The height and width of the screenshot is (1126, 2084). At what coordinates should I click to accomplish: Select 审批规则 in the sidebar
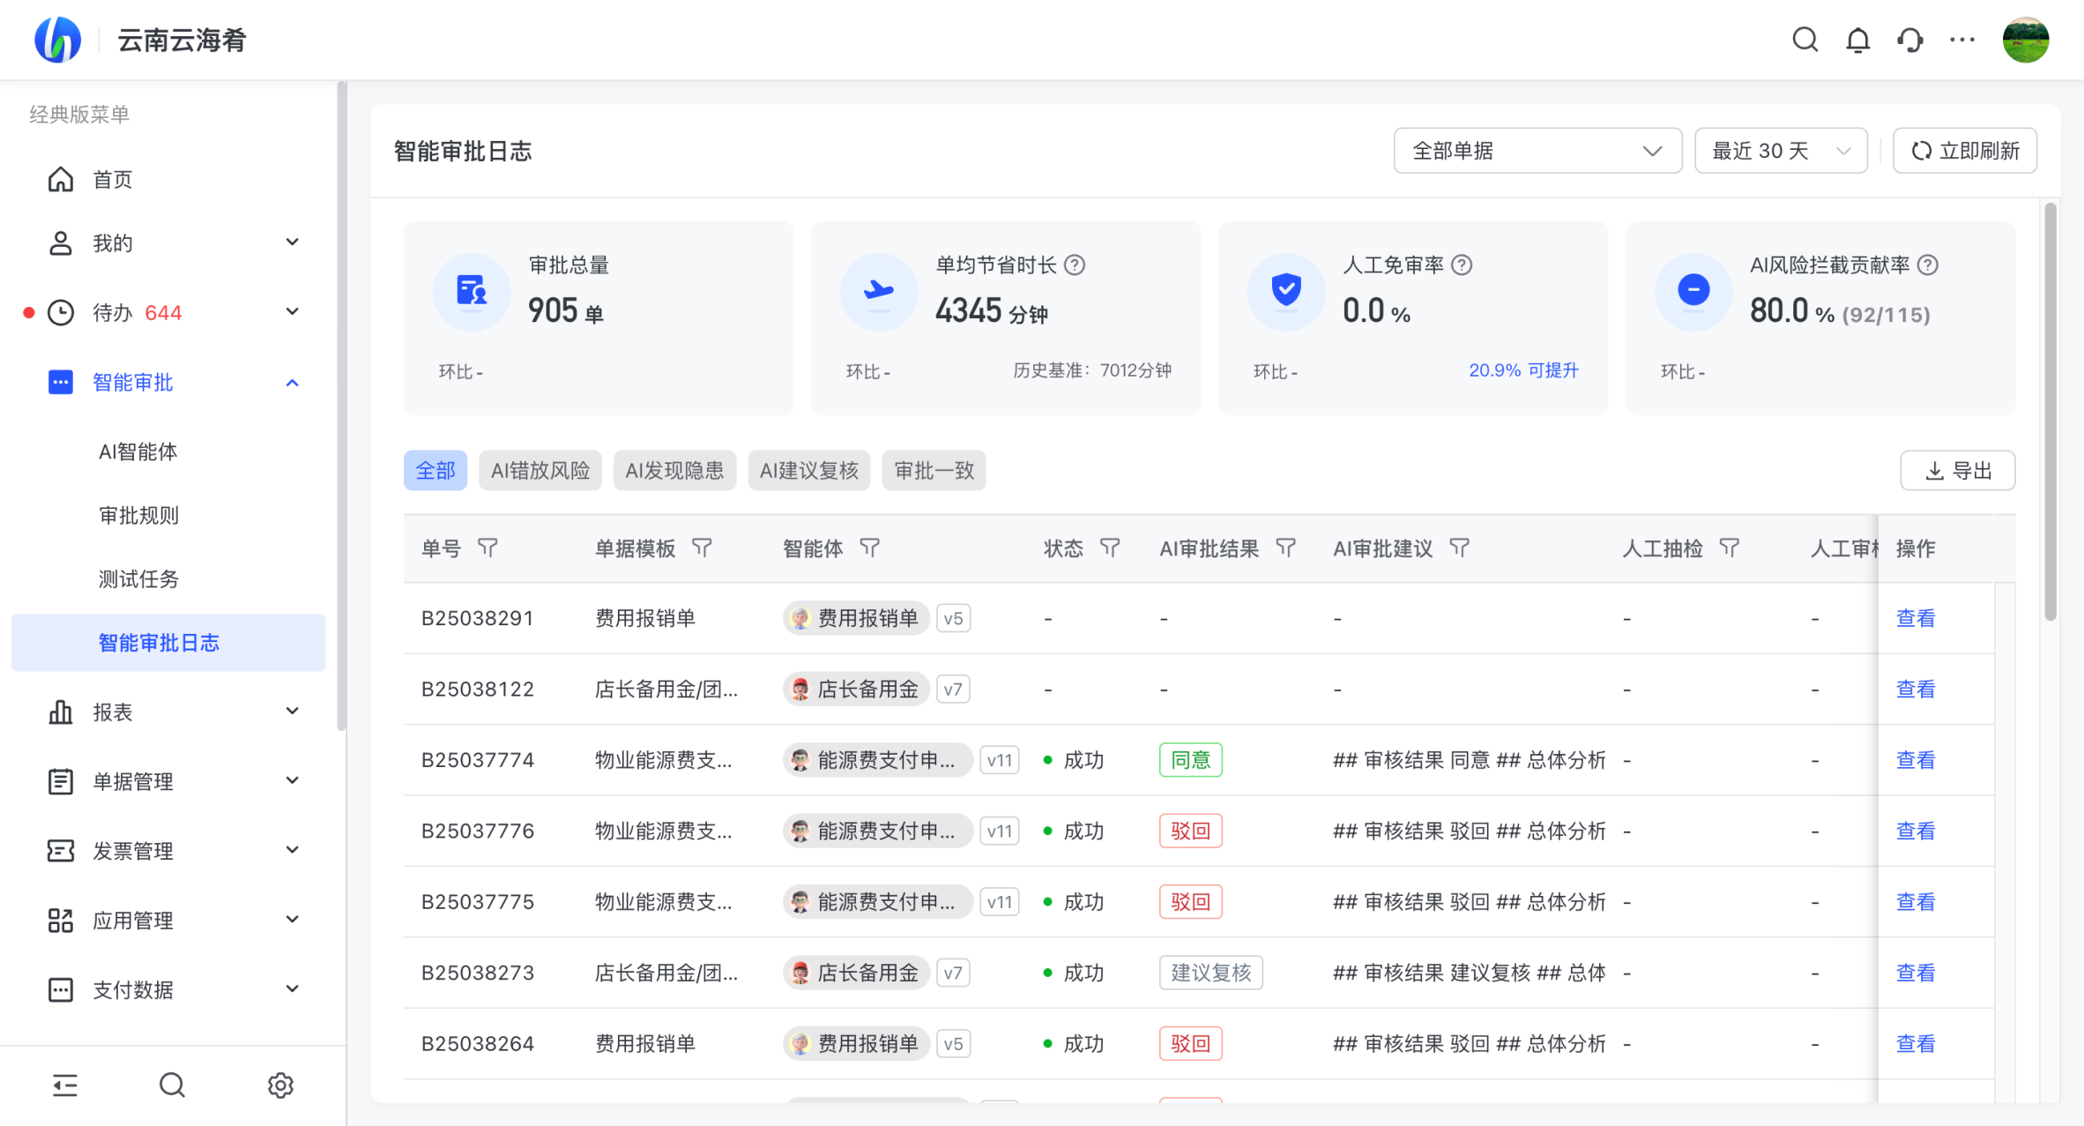(x=138, y=515)
